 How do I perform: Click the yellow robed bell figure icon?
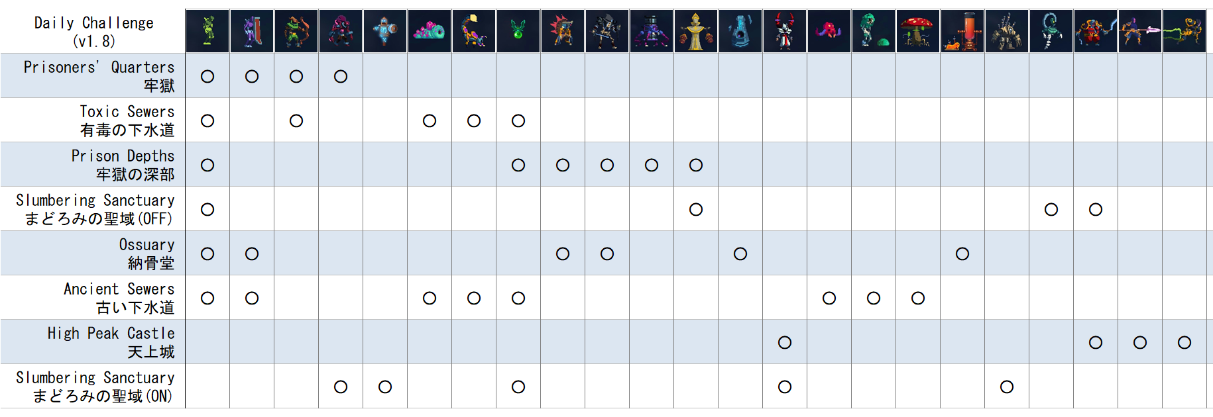[x=696, y=31]
